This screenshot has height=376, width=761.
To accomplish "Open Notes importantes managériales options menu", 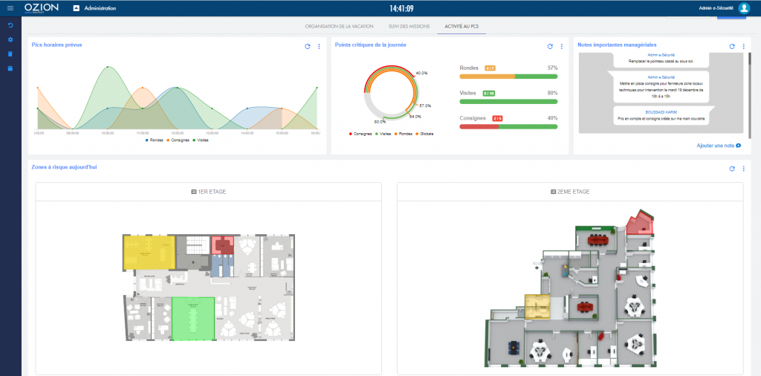I will tap(743, 47).
